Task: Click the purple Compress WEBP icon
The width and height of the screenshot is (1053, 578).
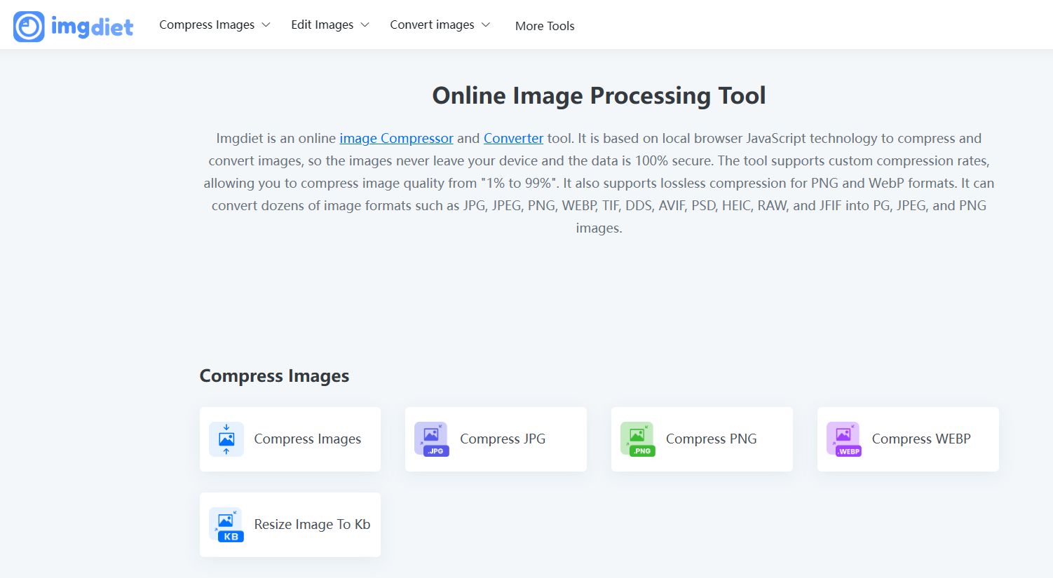Action: [844, 439]
